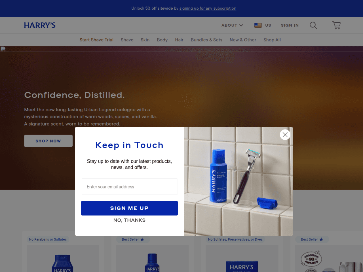The width and height of the screenshot is (363, 272).
Task: Open New & Other menu item
Action: tap(243, 40)
